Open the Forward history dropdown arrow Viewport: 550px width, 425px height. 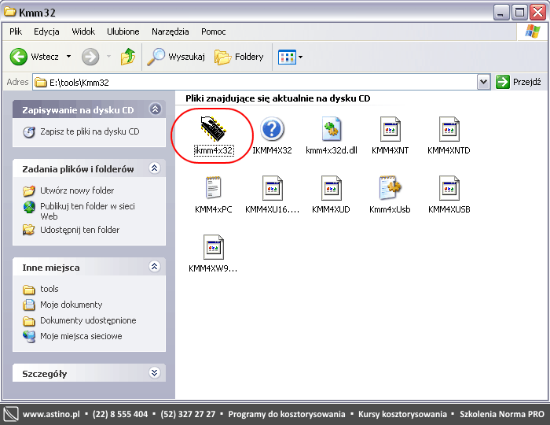pos(108,57)
